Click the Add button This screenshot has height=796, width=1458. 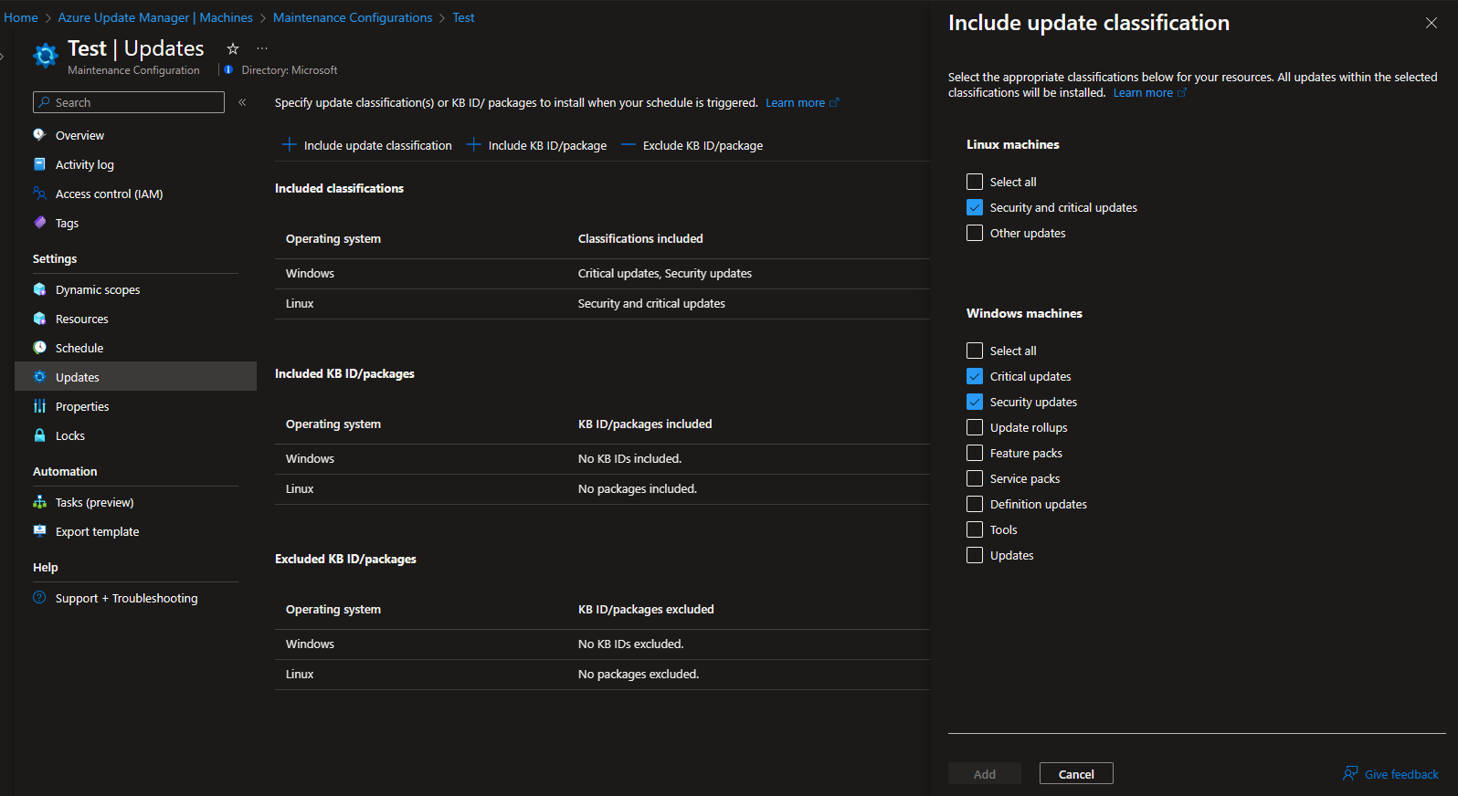pos(985,773)
